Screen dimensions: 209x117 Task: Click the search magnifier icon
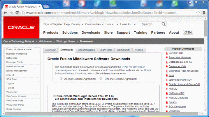coord(164,24)
